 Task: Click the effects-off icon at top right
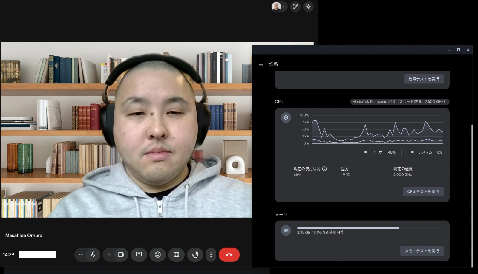point(308,7)
